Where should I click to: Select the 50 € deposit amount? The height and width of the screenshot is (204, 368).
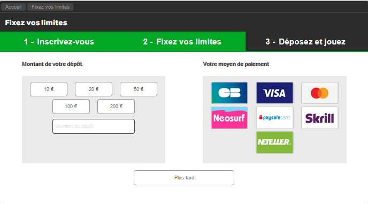coord(139,89)
